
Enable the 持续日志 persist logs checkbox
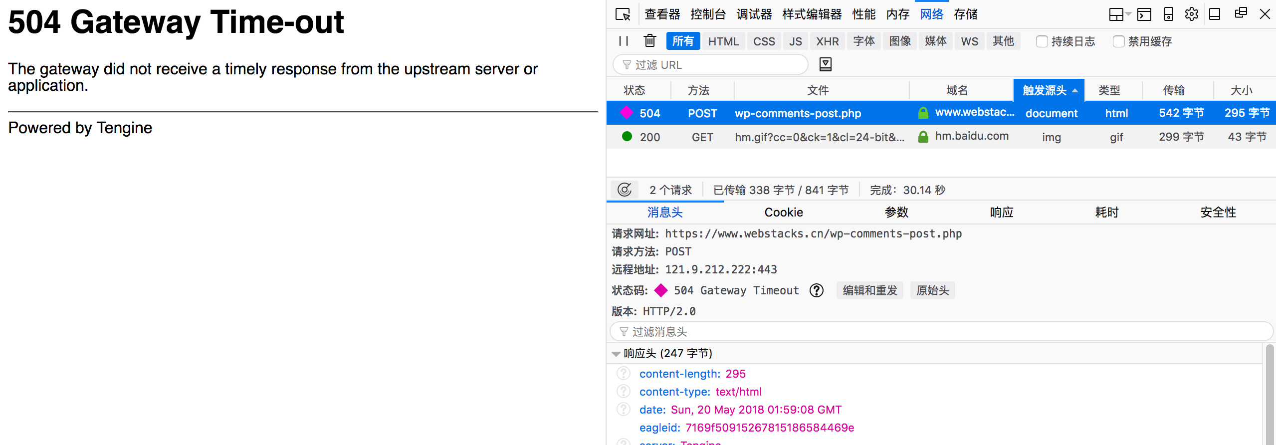[1042, 41]
